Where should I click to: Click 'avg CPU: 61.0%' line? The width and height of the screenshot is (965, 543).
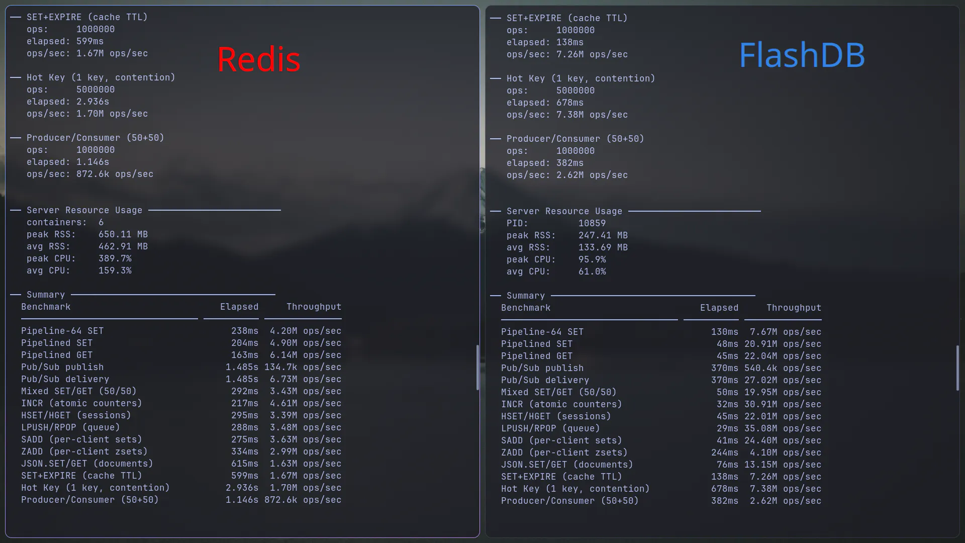coord(556,271)
